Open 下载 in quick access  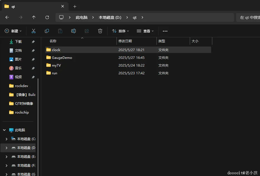coord(18,42)
